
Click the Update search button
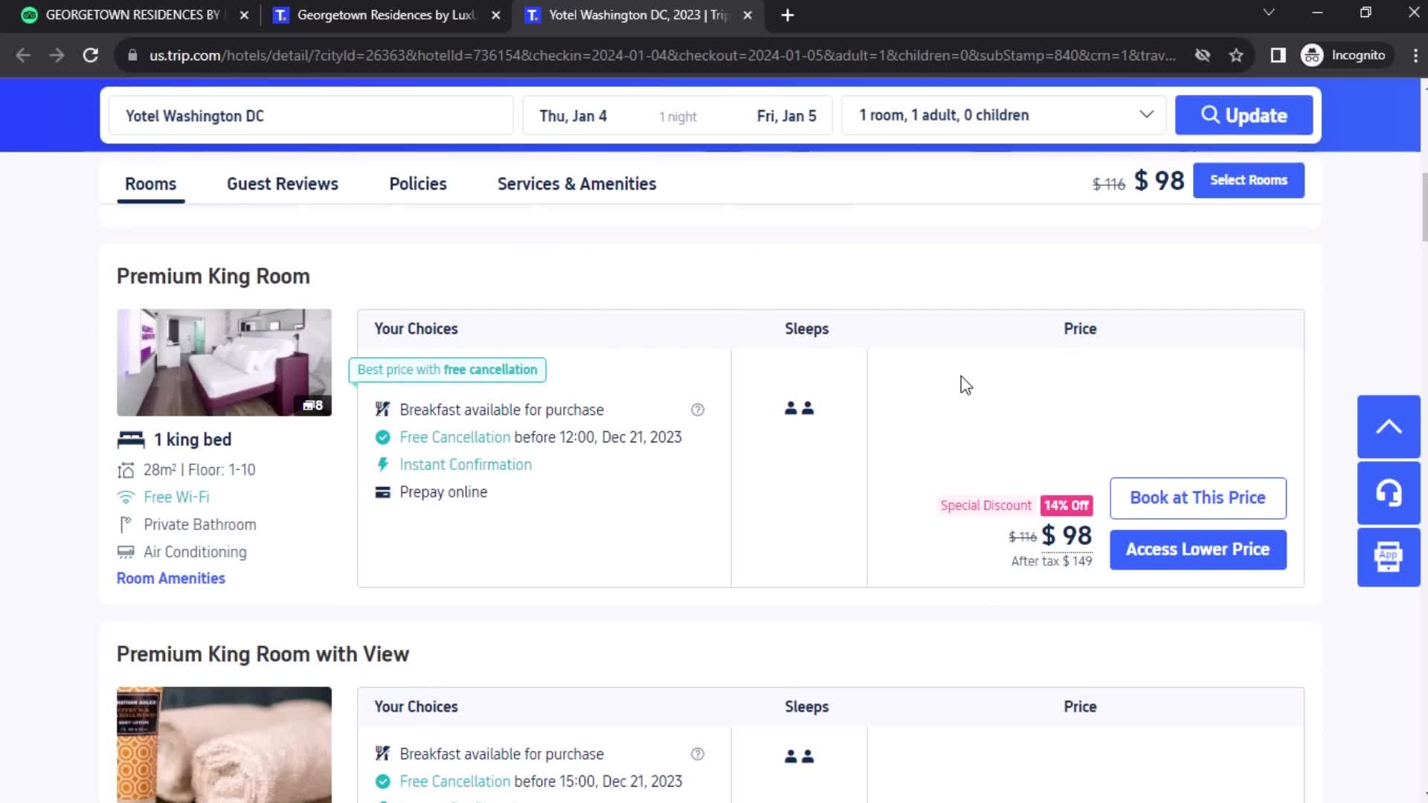[1244, 115]
